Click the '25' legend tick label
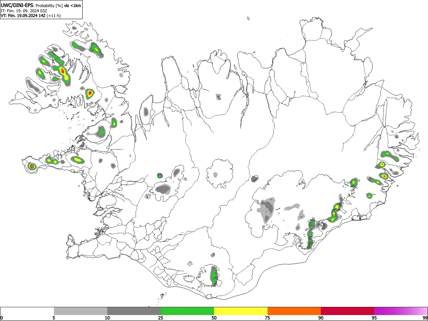The height and width of the screenshot is (321, 428). pyautogui.click(x=160, y=318)
